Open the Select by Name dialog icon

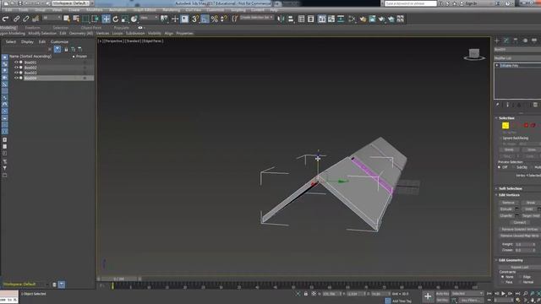76,19
